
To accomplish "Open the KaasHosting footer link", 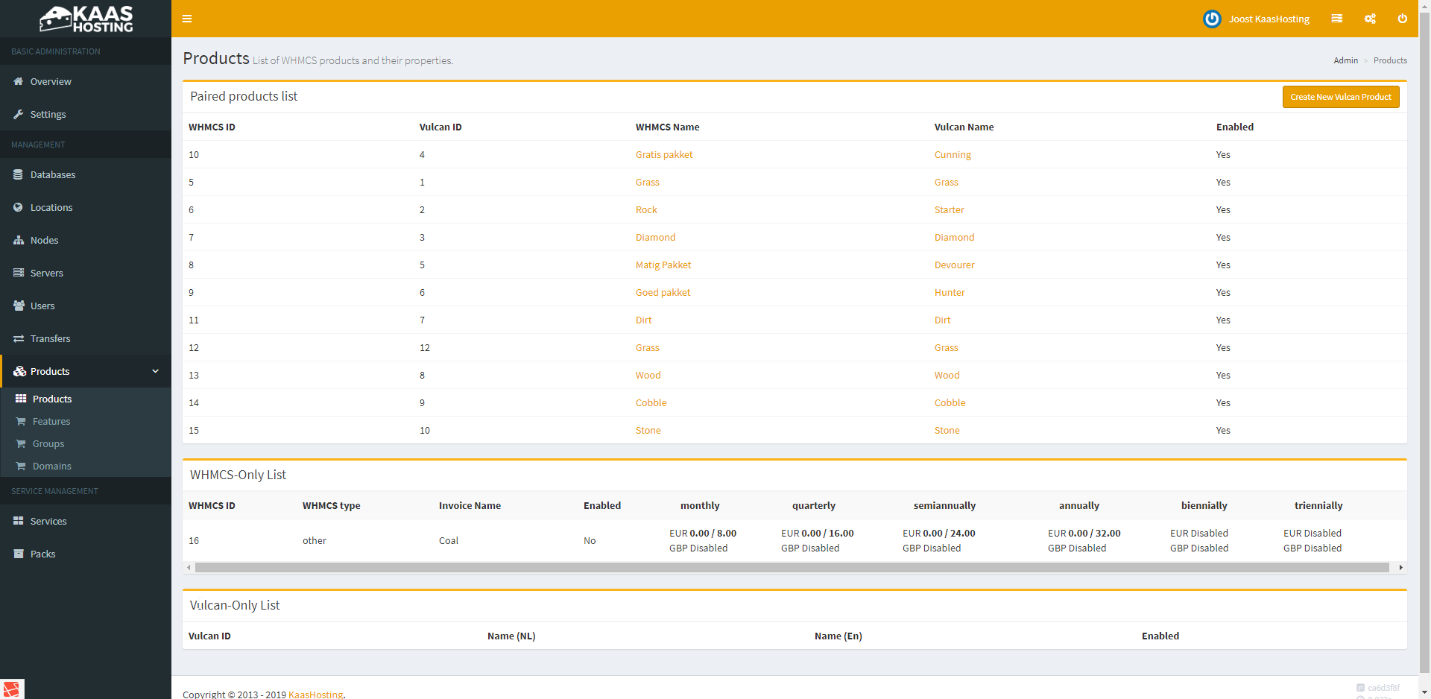I will coord(315,694).
